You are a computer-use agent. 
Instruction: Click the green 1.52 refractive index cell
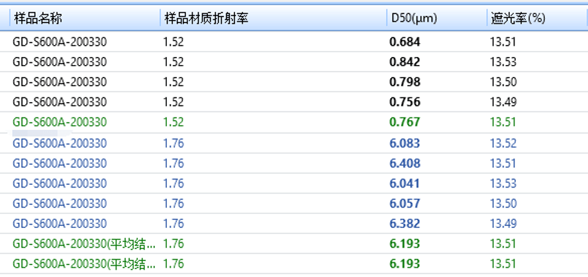click(173, 123)
